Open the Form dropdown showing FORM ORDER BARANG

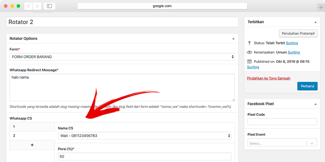pos(122,57)
